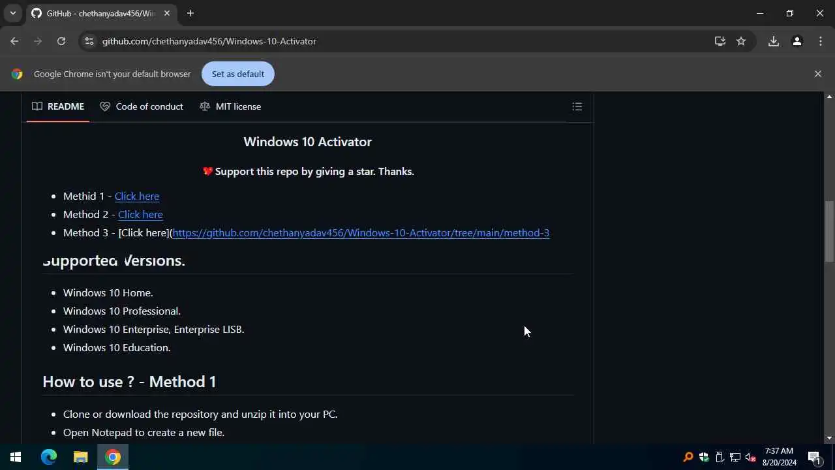Click Set as default button
The image size is (835, 470).
click(x=238, y=74)
